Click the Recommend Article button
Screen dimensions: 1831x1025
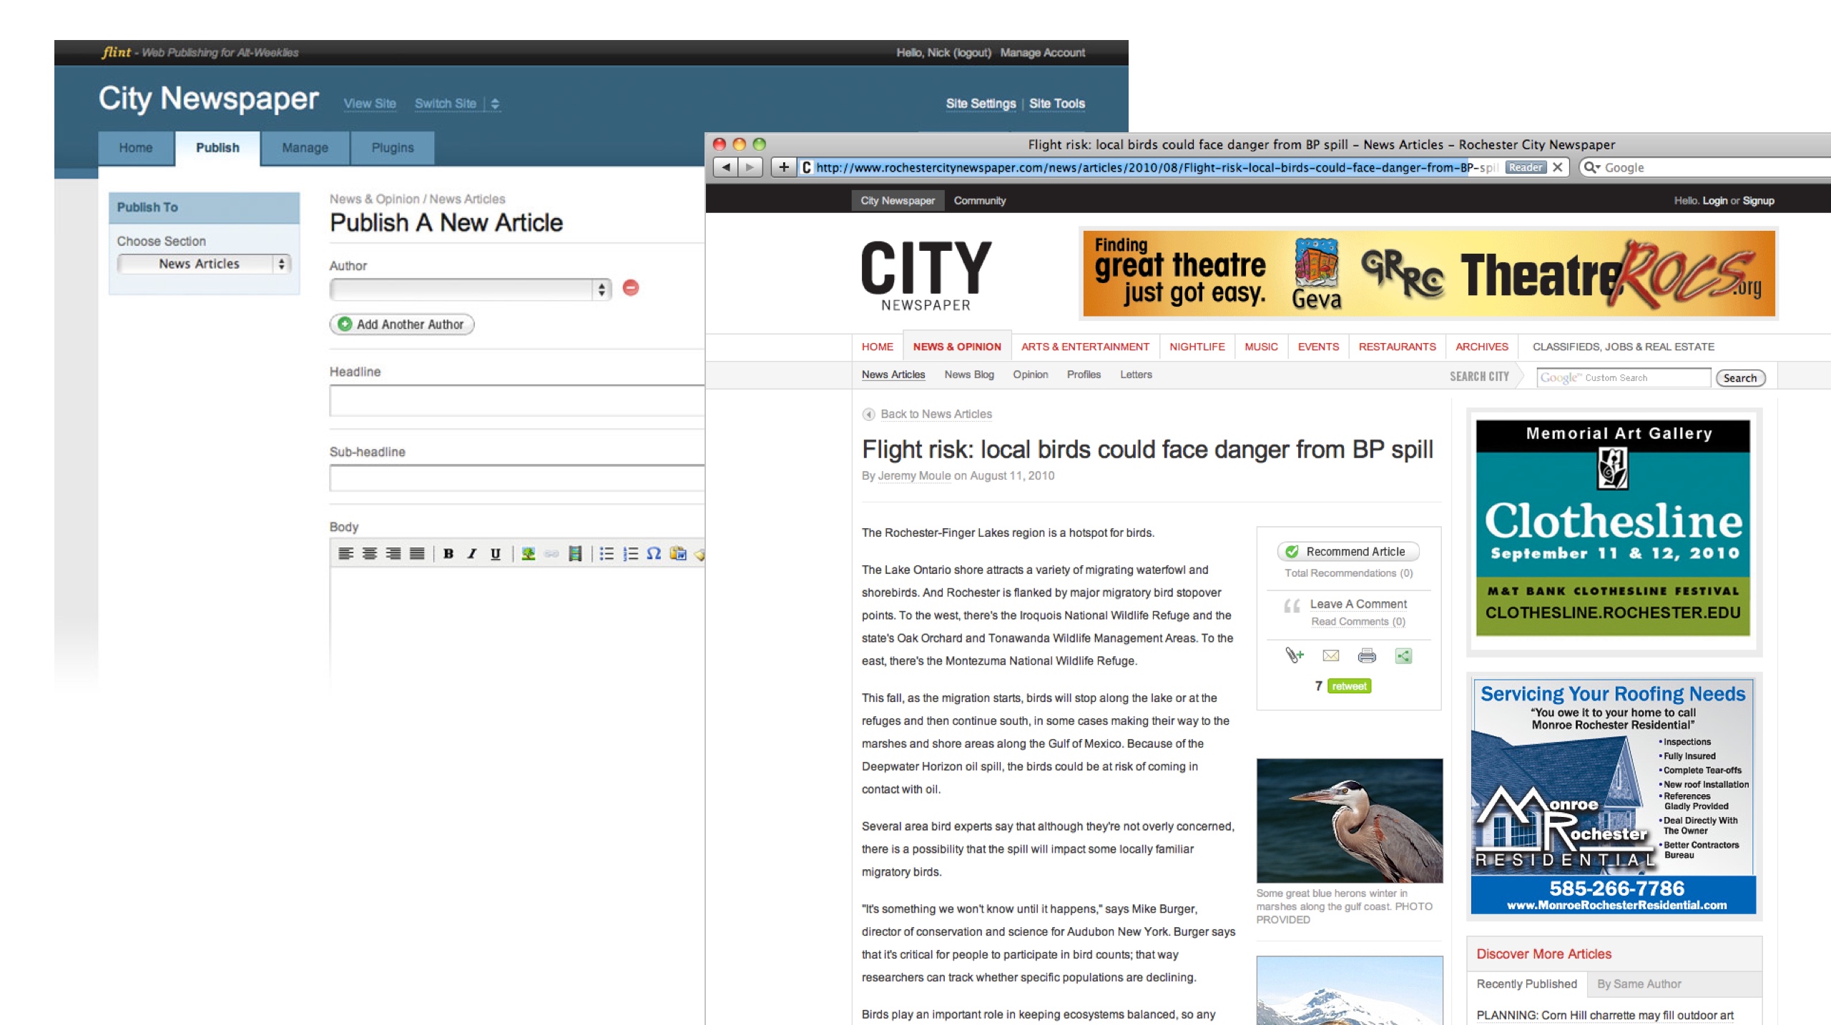coord(1348,552)
